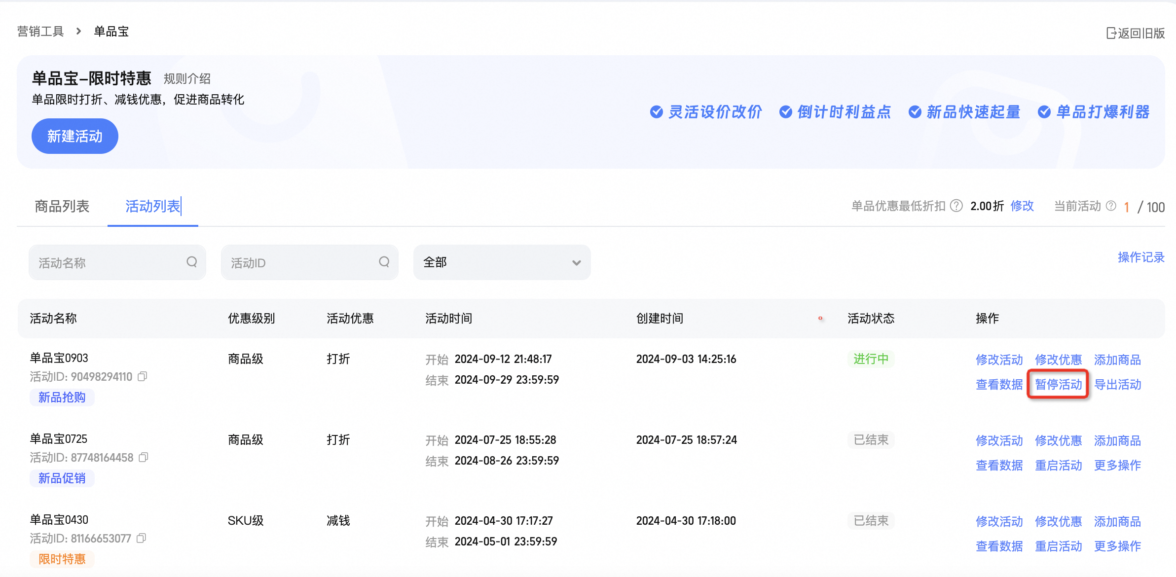Copy activity ID 87748164458 icon

[144, 457]
